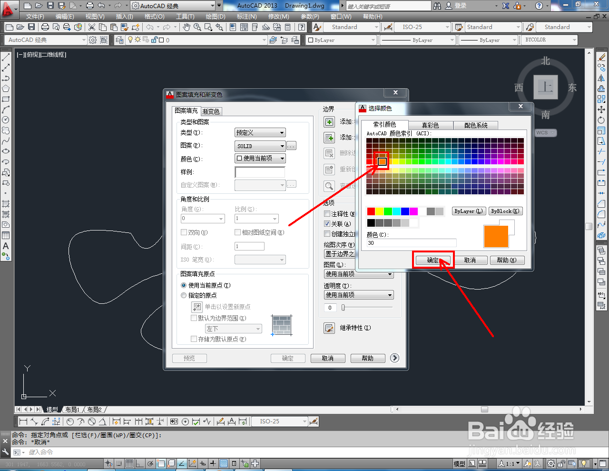Click 取消 in the hatch dialog
The image size is (609, 471).
click(x=327, y=358)
